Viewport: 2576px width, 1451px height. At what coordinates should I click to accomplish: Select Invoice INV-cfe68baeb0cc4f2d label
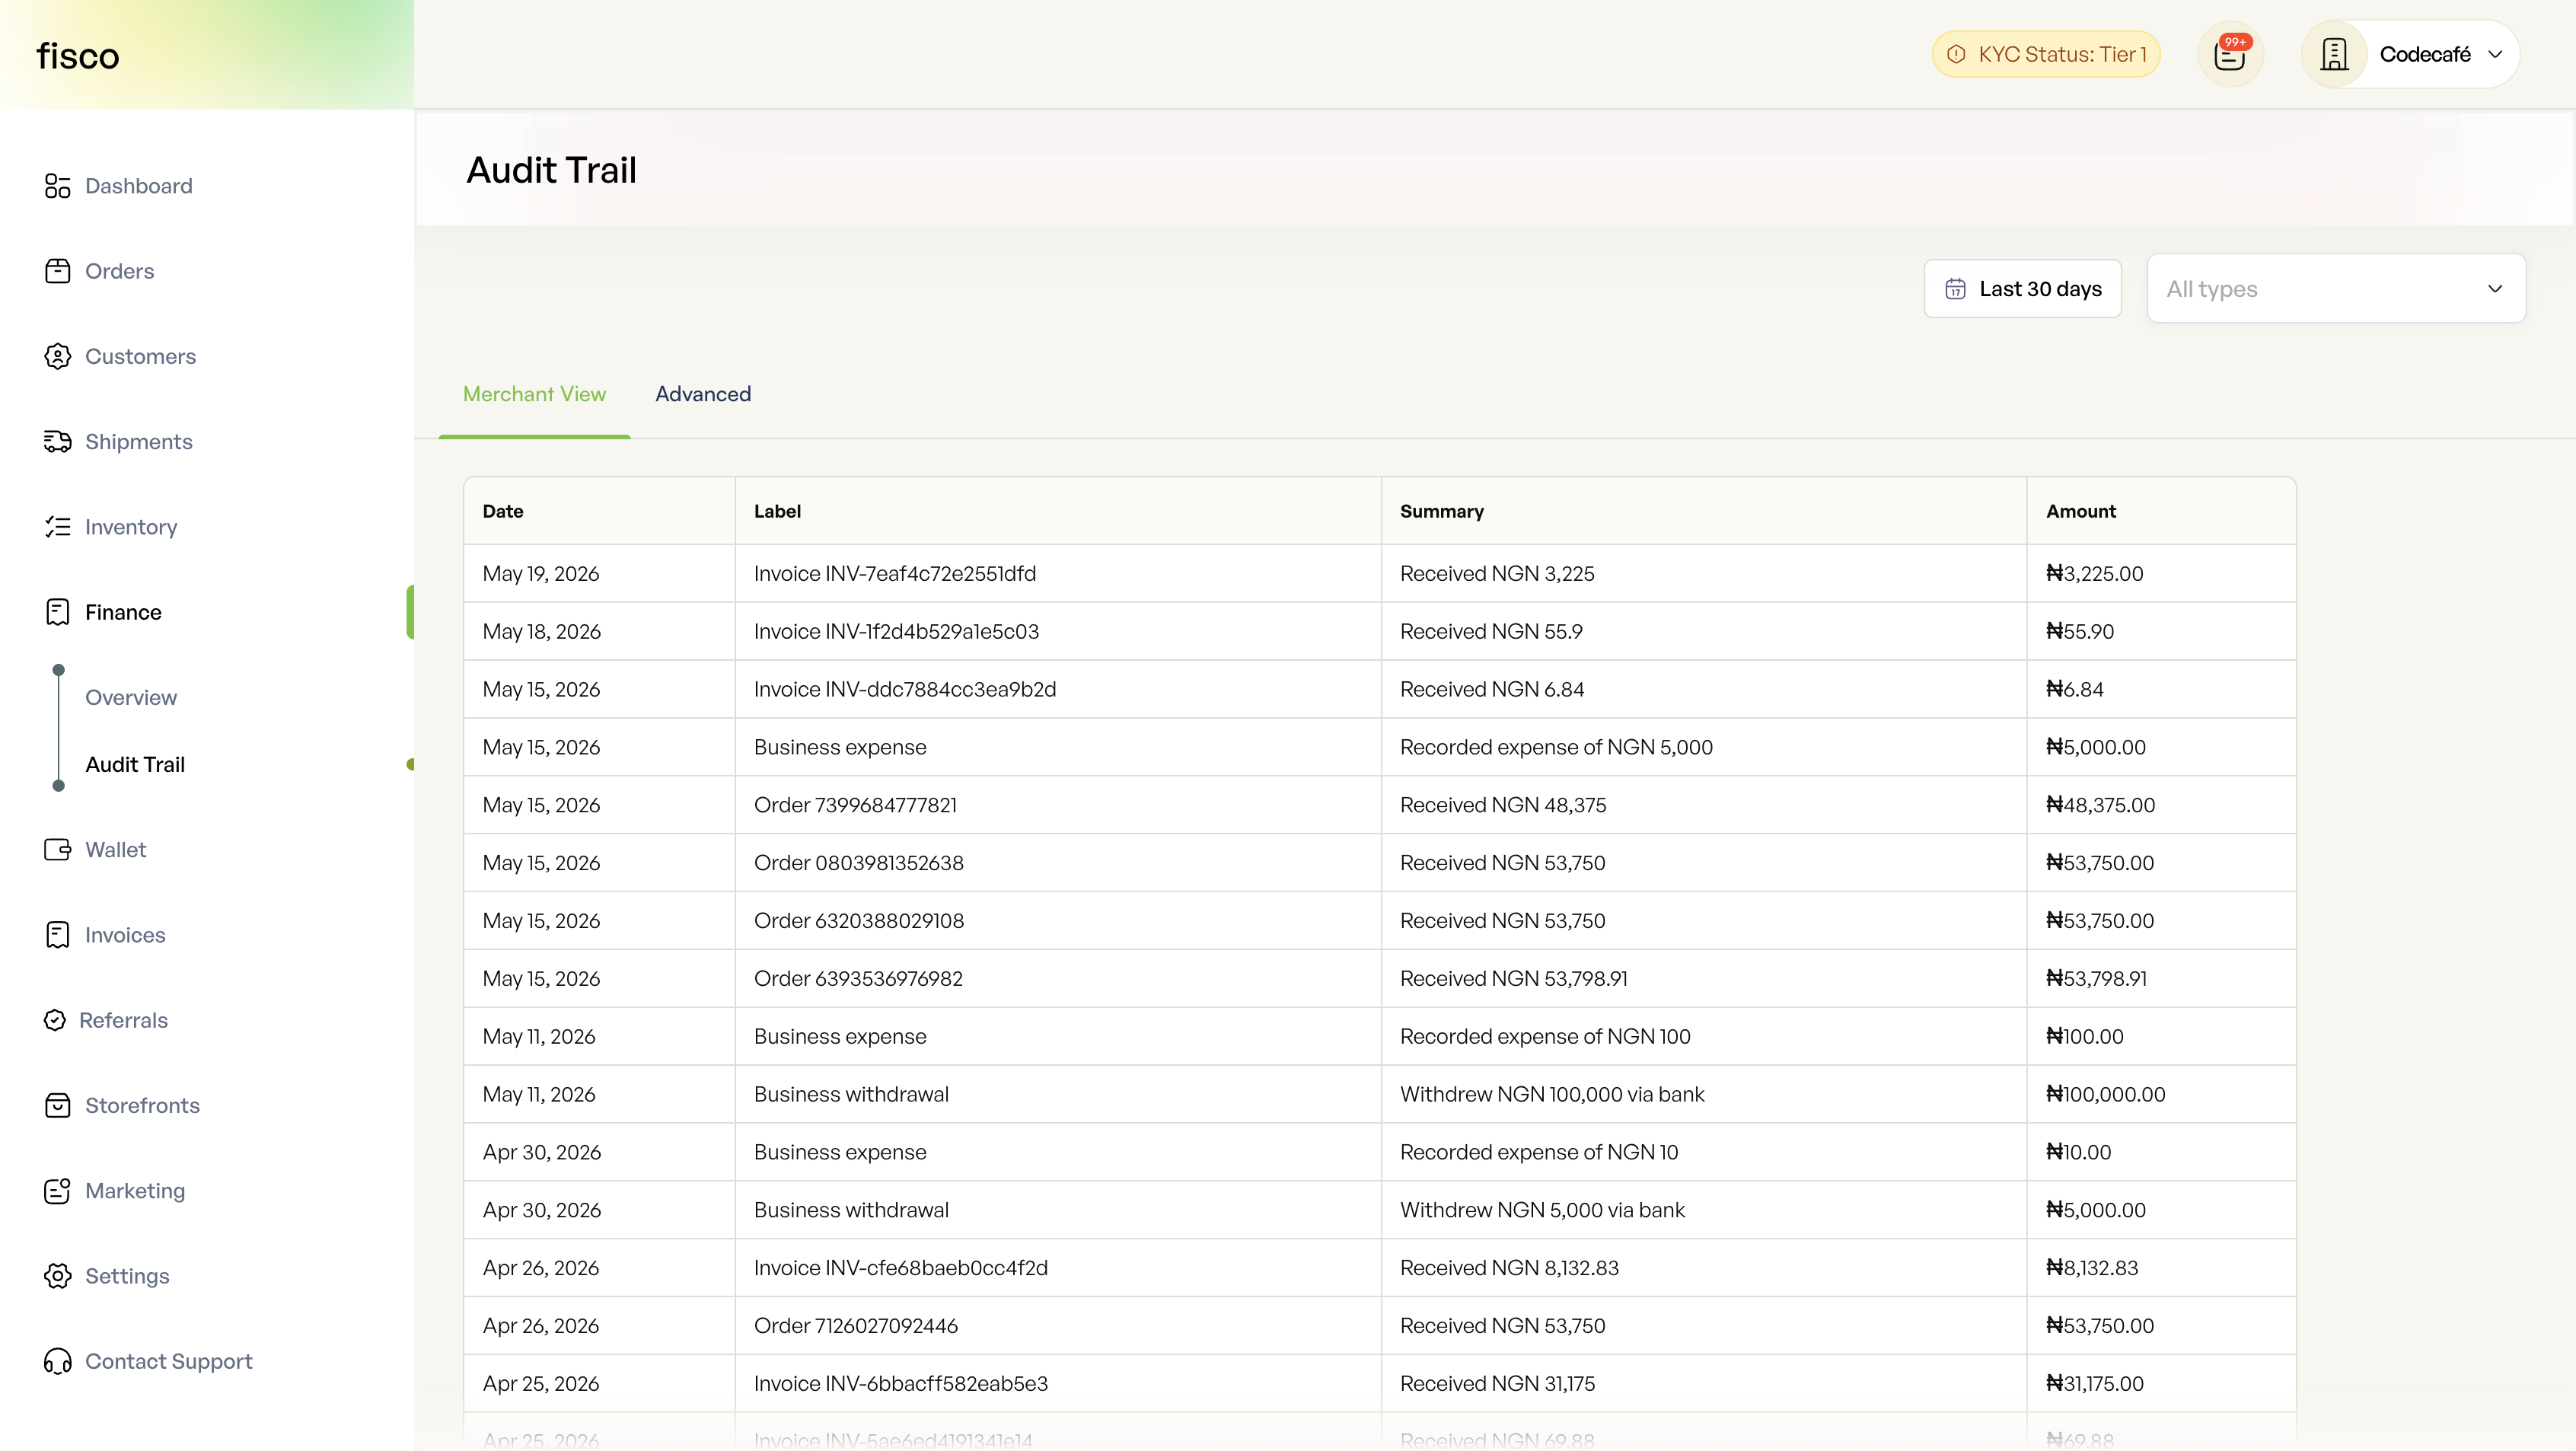coord(901,1268)
